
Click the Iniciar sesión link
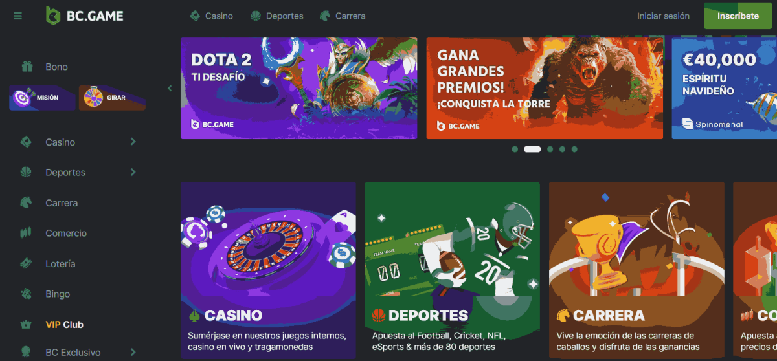[x=663, y=16]
